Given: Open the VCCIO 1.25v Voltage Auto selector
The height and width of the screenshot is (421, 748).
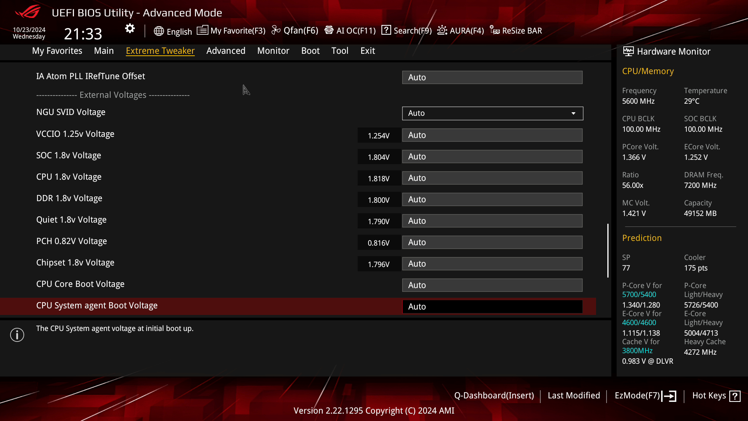Looking at the screenshot, I should (x=492, y=135).
